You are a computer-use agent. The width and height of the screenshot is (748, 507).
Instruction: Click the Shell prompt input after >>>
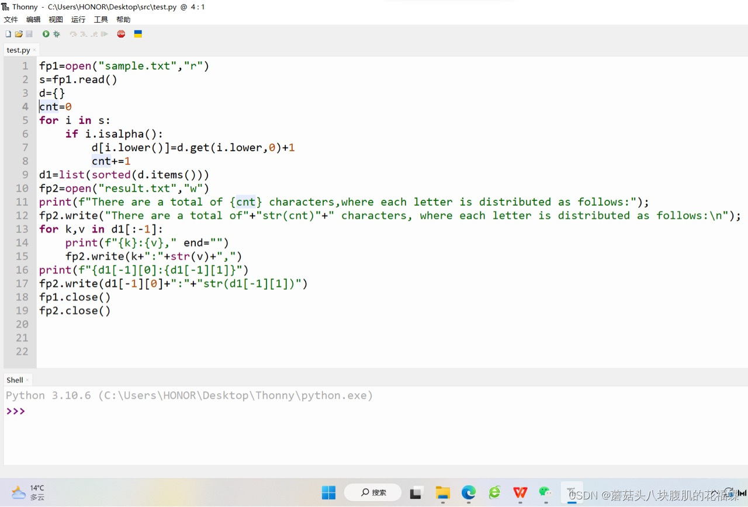click(374, 411)
